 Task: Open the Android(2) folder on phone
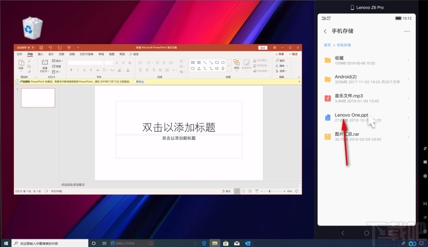(x=366, y=79)
